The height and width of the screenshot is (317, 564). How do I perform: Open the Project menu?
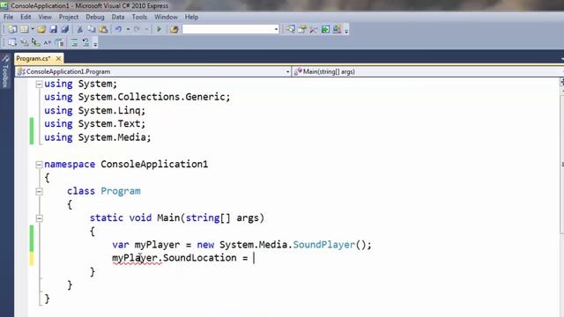69,17
